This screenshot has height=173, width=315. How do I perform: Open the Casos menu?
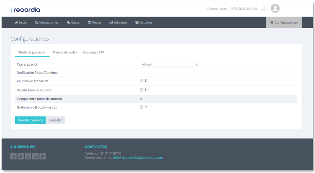point(73,23)
